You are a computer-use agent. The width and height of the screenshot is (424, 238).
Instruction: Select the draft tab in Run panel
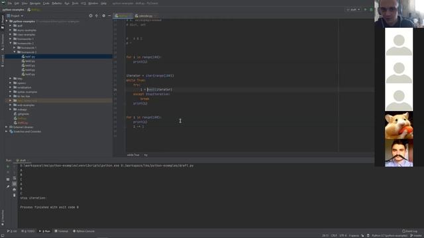click(22, 160)
